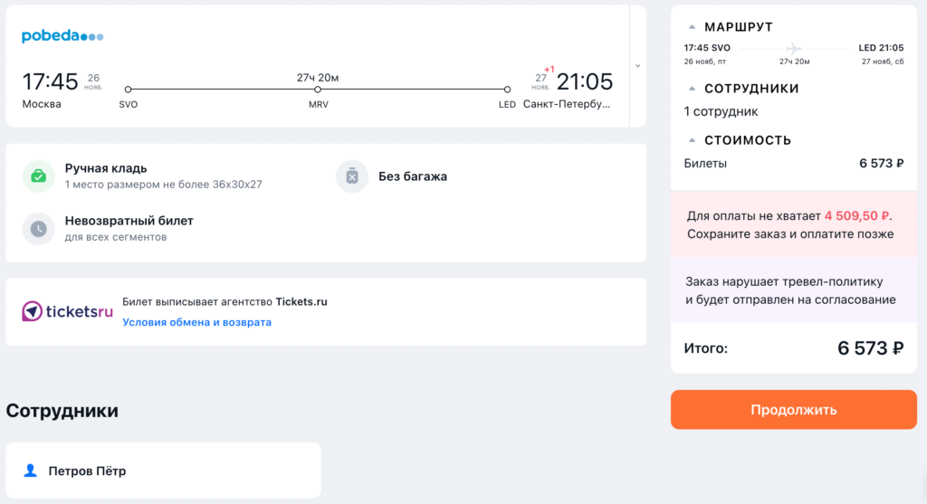927x504 pixels.
Task: Collapse the Маршрут section
Action: coord(692,27)
